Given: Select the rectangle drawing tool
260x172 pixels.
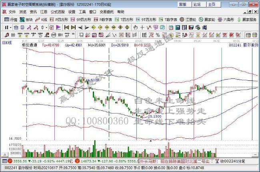Looking at the screenshot, I should click(x=81, y=35).
